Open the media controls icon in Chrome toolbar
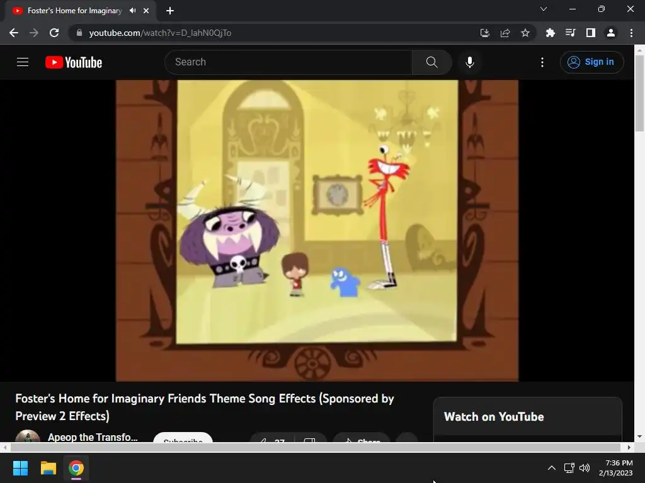 [570, 33]
